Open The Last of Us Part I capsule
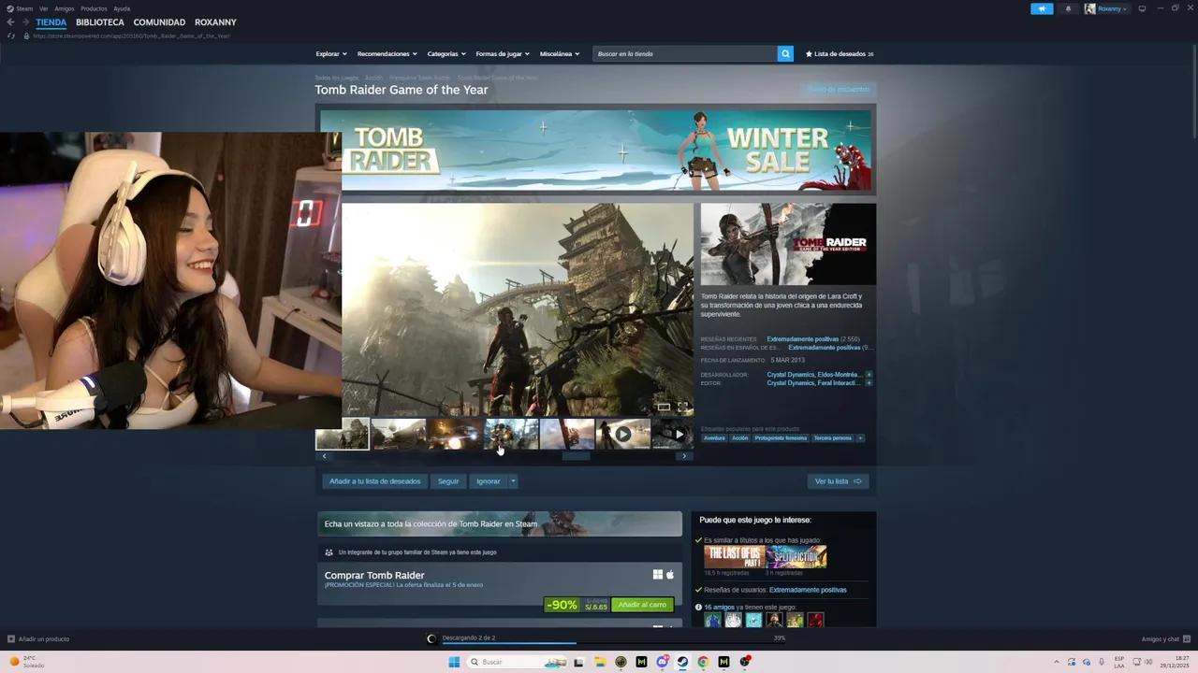The image size is (1198, 673). [x=735, y=557]
